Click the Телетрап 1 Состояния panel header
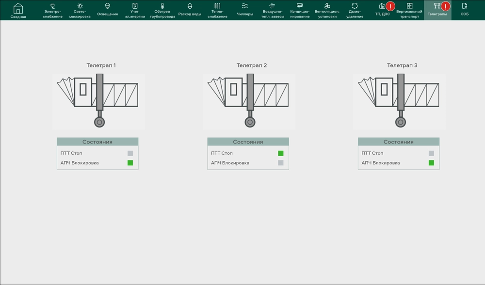 [x=97, y=142]
